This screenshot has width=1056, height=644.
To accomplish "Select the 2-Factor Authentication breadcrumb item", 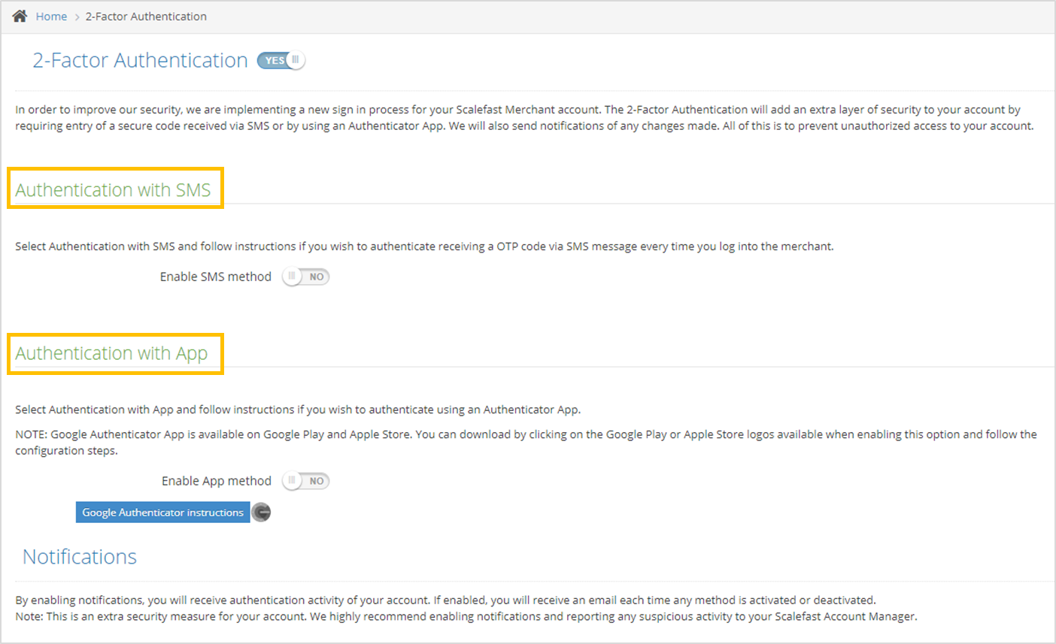I will 146,17.
